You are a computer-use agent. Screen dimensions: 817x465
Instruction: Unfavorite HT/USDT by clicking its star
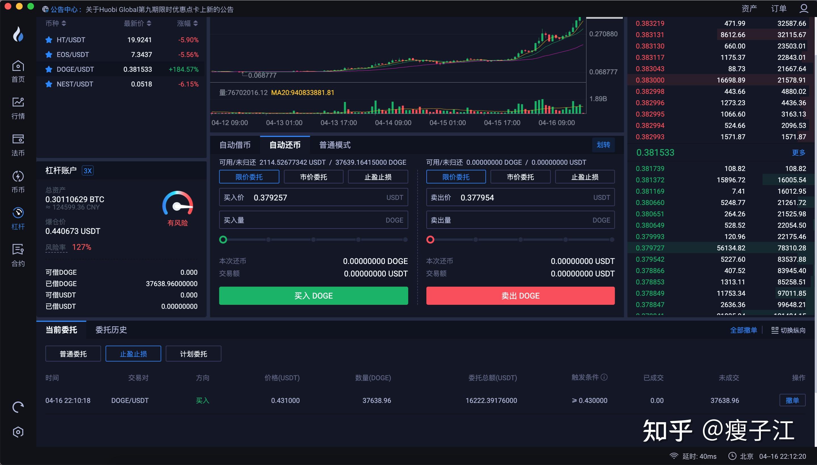tap(49, 40)
